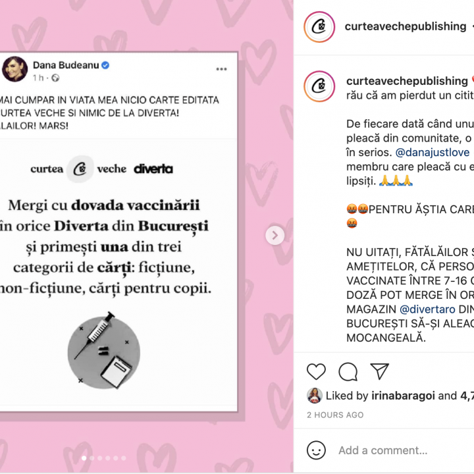Viewport: 474px width, 474px height.
Task: Click curteavechepublishing name in caption
Action: coord(407,81)
